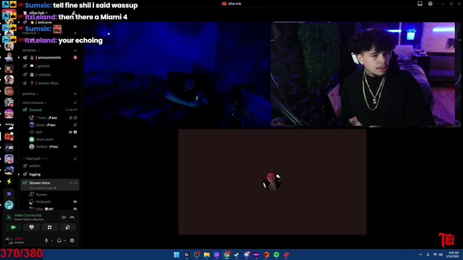The width and height of the screenshot is (463, 260).
Task: Open the yellow lightning bolt server
Action: click(x=9, y=182)
